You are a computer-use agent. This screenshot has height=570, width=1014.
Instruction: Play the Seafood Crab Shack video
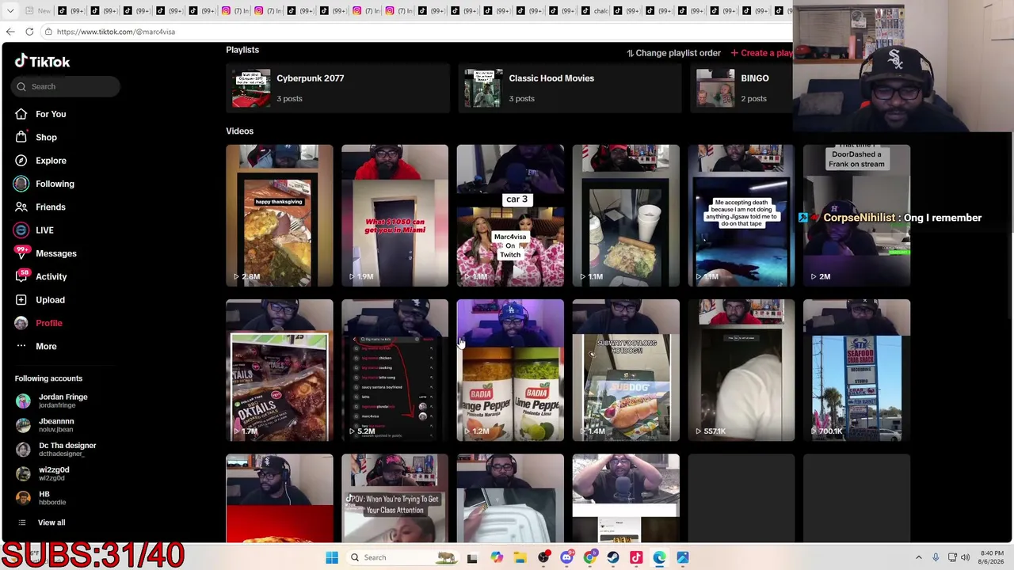(856, 370)
